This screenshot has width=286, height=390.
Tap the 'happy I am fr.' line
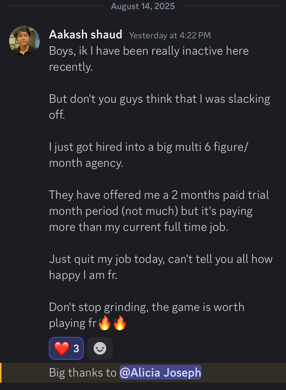tap(83, 275)
